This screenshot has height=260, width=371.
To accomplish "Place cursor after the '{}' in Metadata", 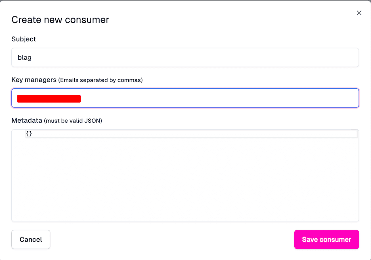I will (33, 134).
